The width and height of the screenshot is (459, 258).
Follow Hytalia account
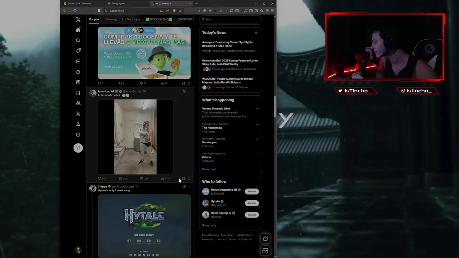pos(252,203)
